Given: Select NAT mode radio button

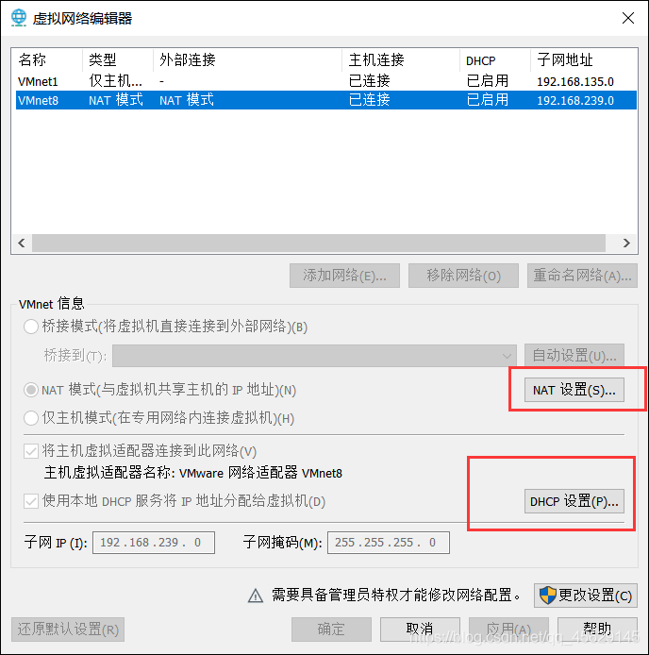Looking at the screenshot, I should [x=31, y=390].
